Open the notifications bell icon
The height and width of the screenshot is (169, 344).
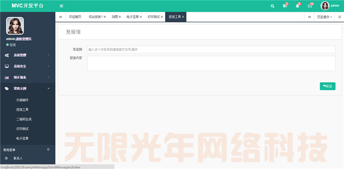[298, 6]
